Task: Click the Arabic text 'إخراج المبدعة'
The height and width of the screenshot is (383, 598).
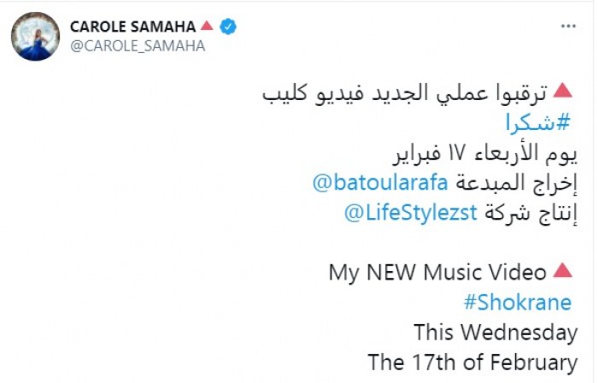Action: [x=515, y=182]
